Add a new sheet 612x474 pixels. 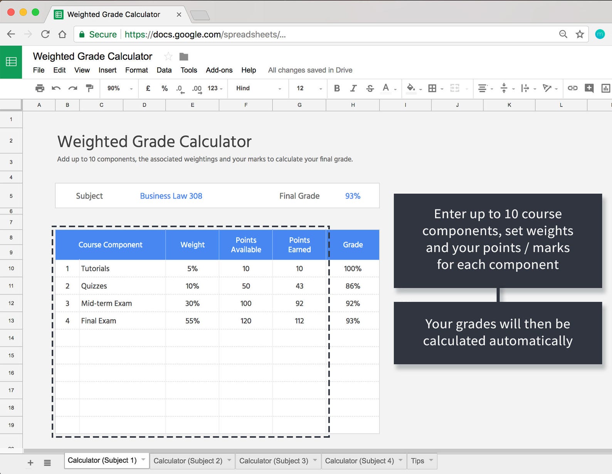tap(30, 463)
